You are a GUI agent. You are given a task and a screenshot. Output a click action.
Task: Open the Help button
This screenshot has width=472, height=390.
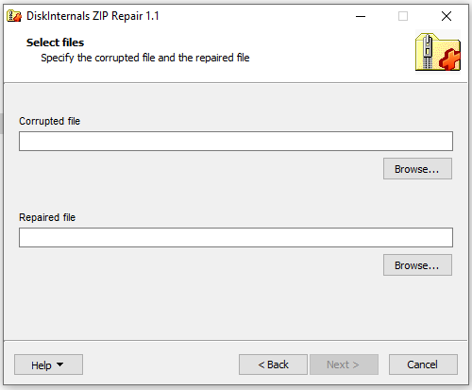48,365
